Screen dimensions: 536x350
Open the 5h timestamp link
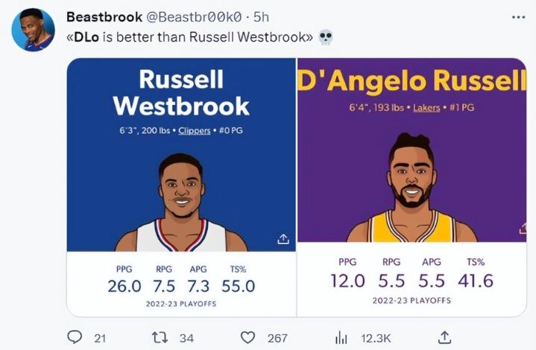261,17
